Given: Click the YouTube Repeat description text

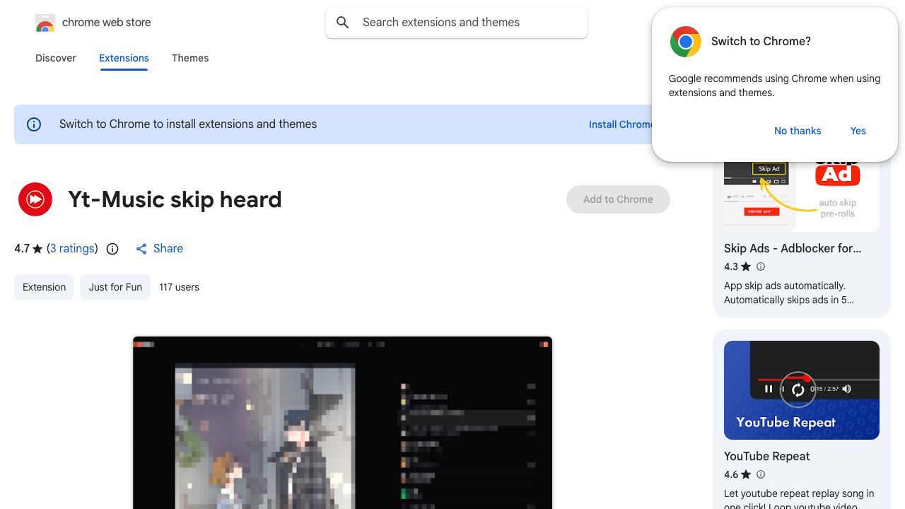Looking at the screenshot, I should point(799,498).
